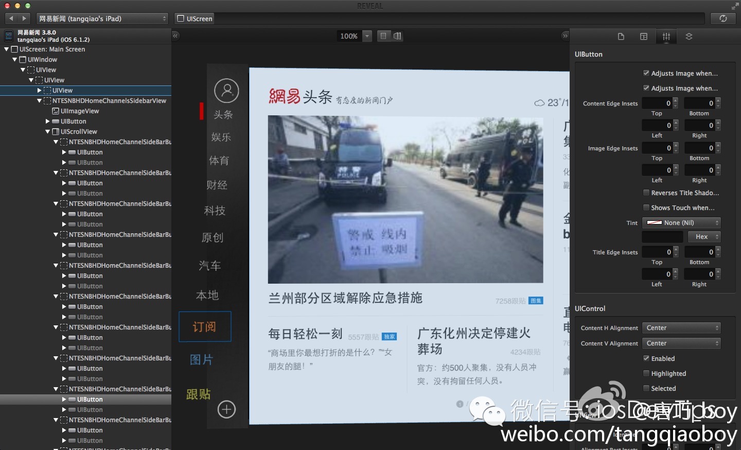Toggle second Adjusts Image when checkbox
Image resolution: width=741 pixels, height=450 pixels.
pyautogui.click(x=646, y=88)
